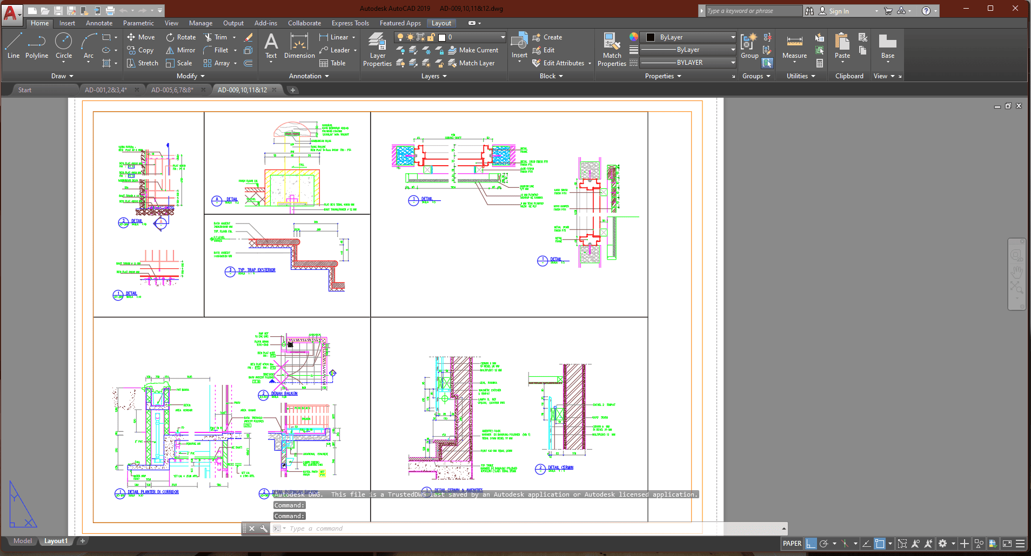
Task: Open the Annotate ribbon tab
Action: [99, 23]
